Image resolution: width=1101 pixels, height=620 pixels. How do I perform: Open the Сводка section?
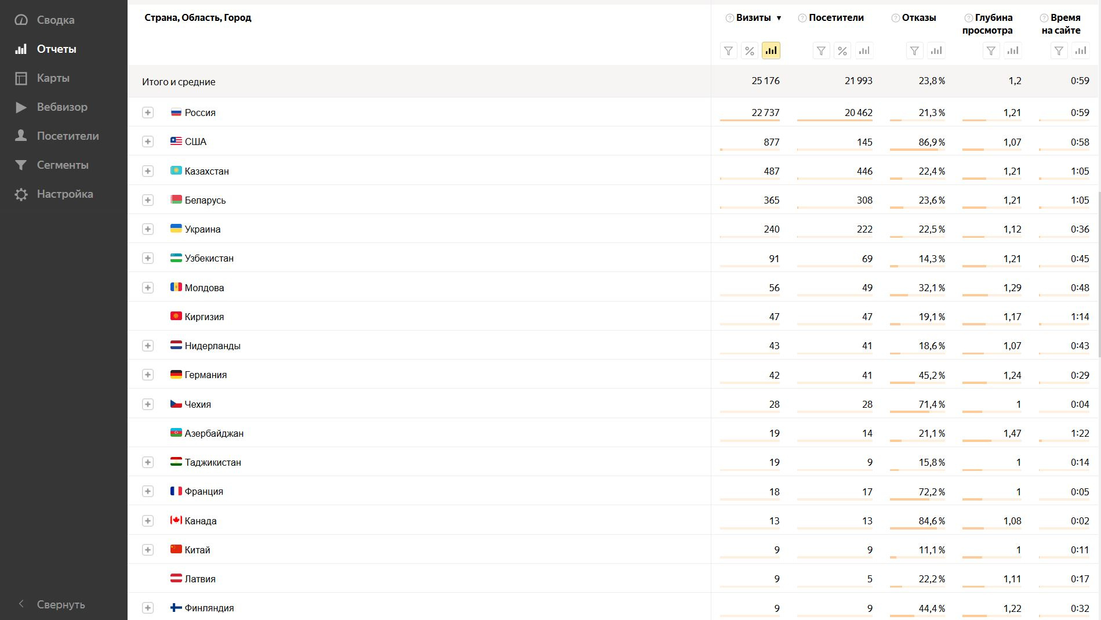(55, 20)
